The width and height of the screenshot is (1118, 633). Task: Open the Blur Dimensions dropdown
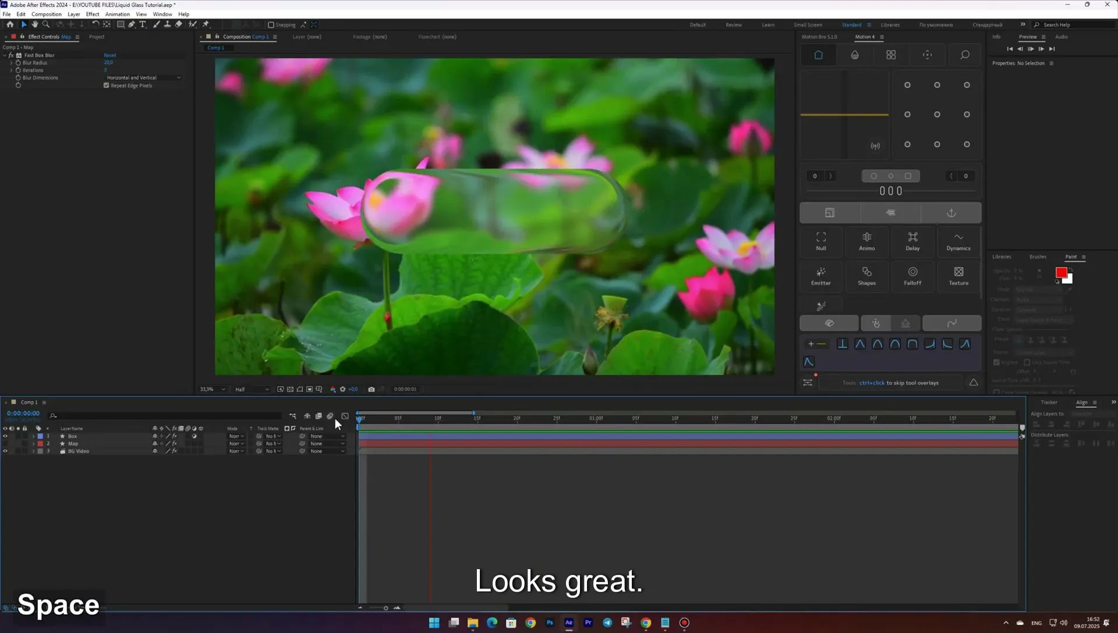click(x=143, y=78)
